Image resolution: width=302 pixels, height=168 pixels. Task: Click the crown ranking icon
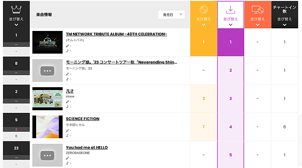[x=16, y=9]
